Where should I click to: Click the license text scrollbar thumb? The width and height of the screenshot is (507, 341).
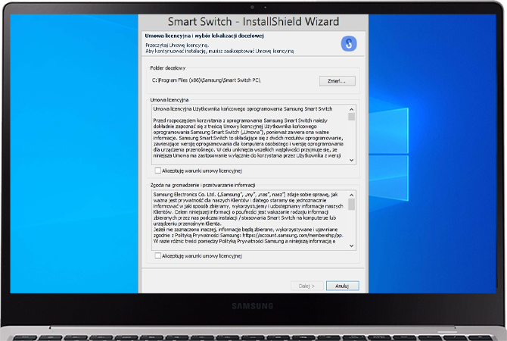pyautogui.click(x=351, y=117)
